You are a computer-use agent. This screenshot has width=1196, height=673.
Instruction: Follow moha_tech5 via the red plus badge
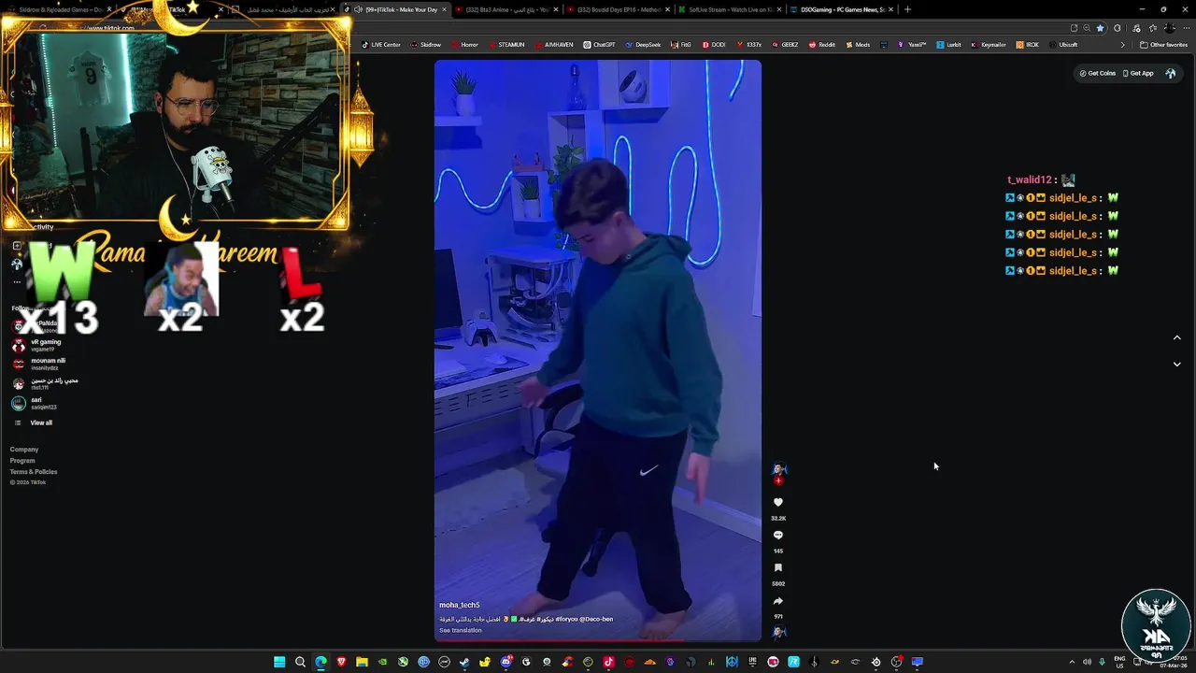click(778, 480)
